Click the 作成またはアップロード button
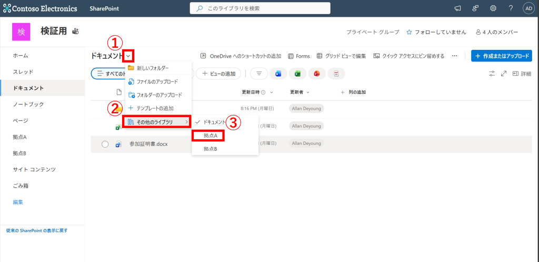539x262 pixels. pyautogui.click(x=501, y=56)
